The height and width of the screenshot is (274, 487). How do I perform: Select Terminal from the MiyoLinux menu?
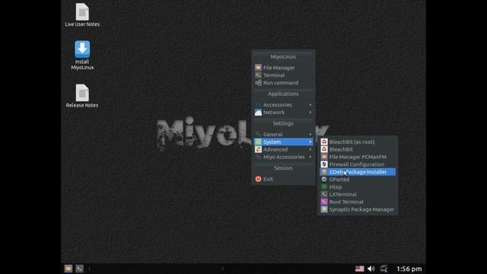pos(283,75)
